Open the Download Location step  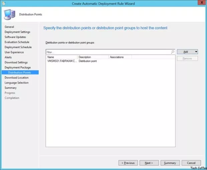(17, 78)
